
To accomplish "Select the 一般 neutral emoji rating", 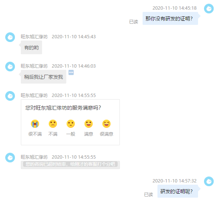I will [x=71, y=124].
